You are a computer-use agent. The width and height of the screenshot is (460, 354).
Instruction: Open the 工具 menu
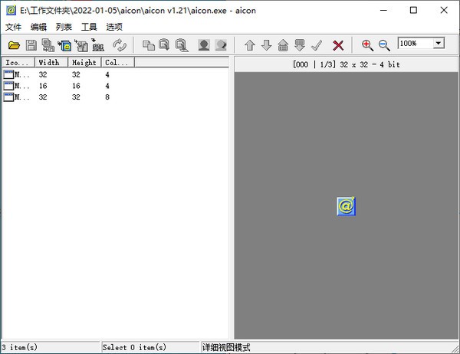point(89,27)
